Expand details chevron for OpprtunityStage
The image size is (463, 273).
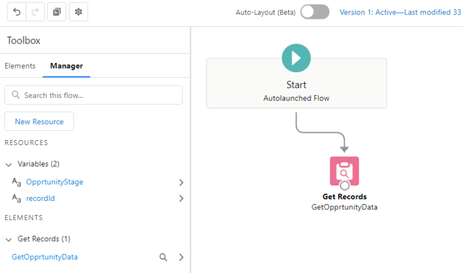click(181, 182)
